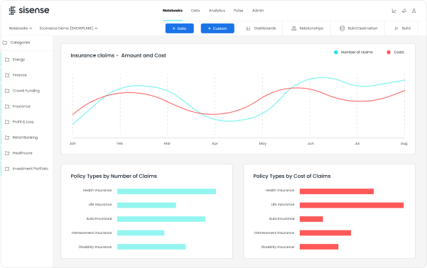Click the + Data button
Image resolution: width=427 pixels, height=268 pixels.
180,28
